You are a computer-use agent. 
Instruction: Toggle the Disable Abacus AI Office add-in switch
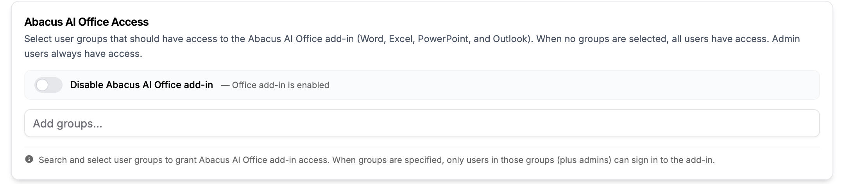click(x=48, y=85)
